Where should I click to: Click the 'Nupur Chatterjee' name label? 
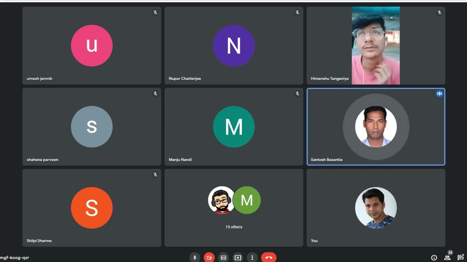coord(185,79)
